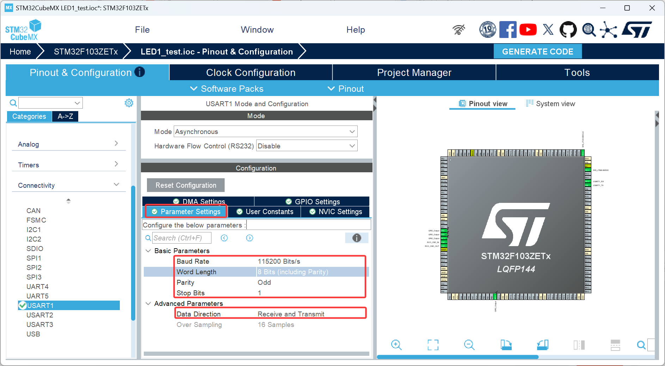Viewport: 665px width, 366px height.
Task: Fit the chip pinout to the view
Action: (x=433, y=345)
